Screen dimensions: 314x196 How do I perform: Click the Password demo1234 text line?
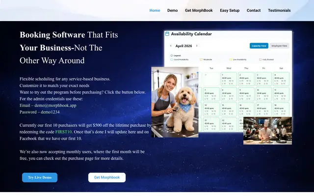40,112
